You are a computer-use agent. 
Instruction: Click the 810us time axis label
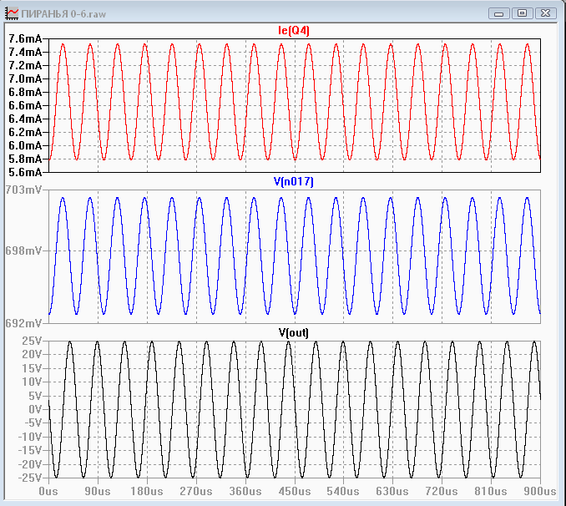click(x=491, y=492)
